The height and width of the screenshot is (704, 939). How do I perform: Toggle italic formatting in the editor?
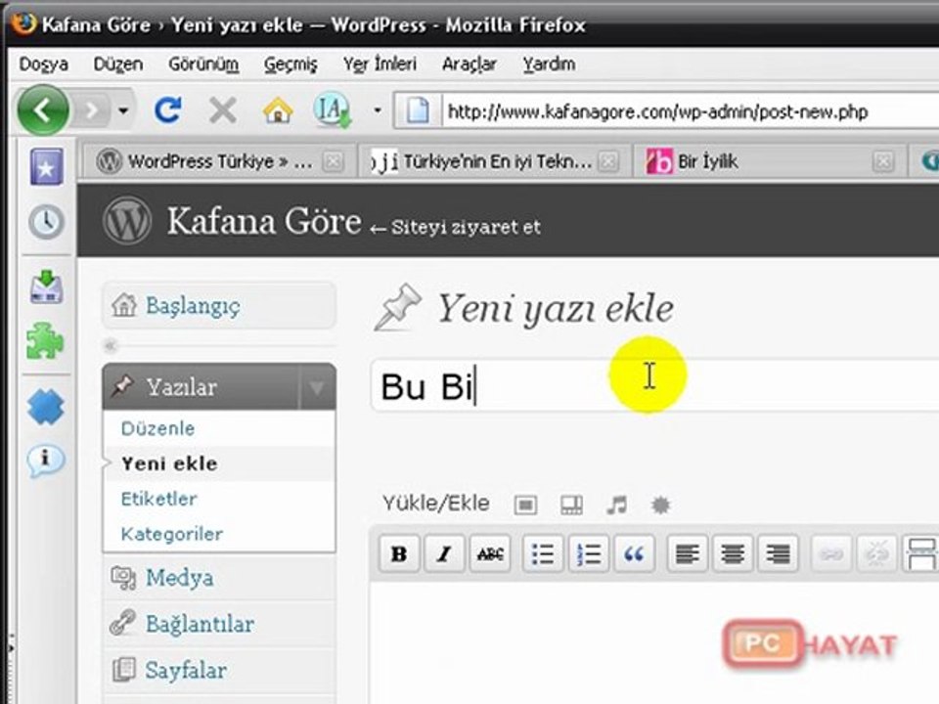[x=444, y=553]
